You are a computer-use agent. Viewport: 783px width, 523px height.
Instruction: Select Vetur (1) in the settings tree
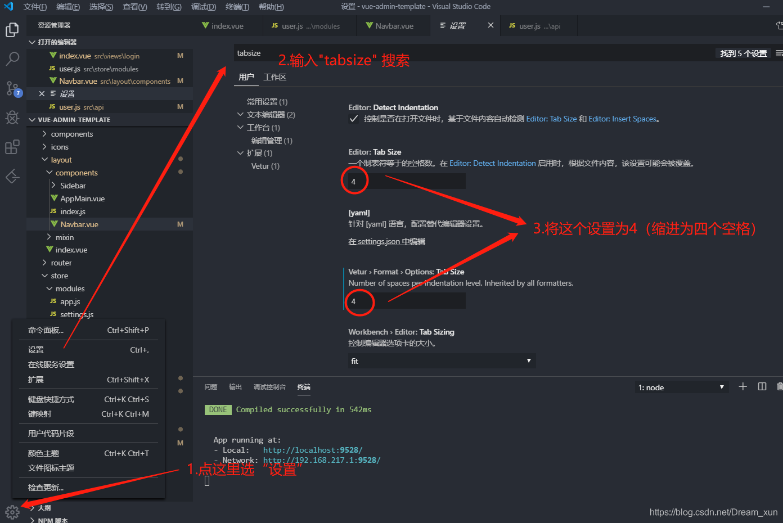tap(265, 166)
